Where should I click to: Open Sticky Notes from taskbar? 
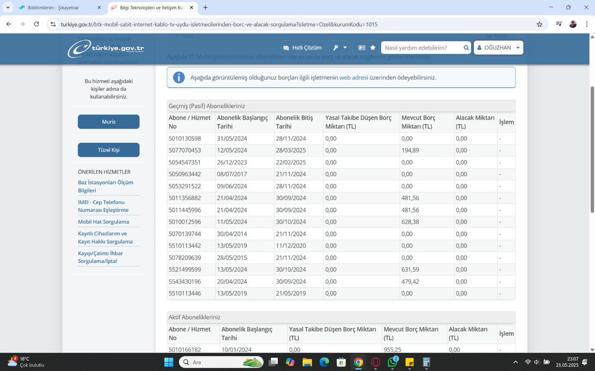[410, 362]
